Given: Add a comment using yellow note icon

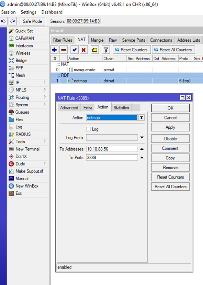Looking at the screenshot, I should (x=95, y=50).
